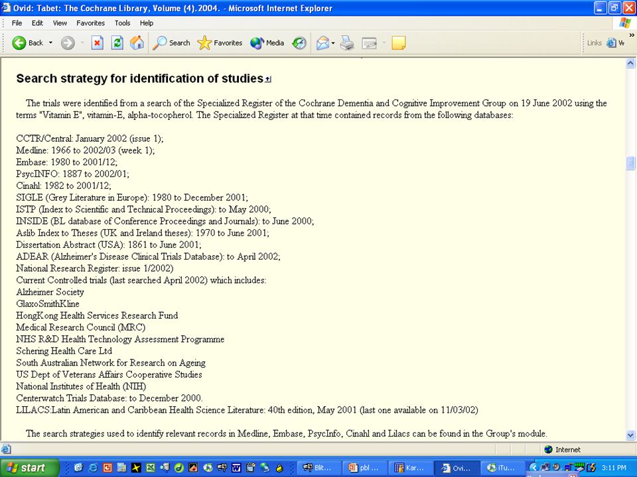637x477 pixels.
Task: Launch Word from the quick launch bar
Action: [236, 468]
